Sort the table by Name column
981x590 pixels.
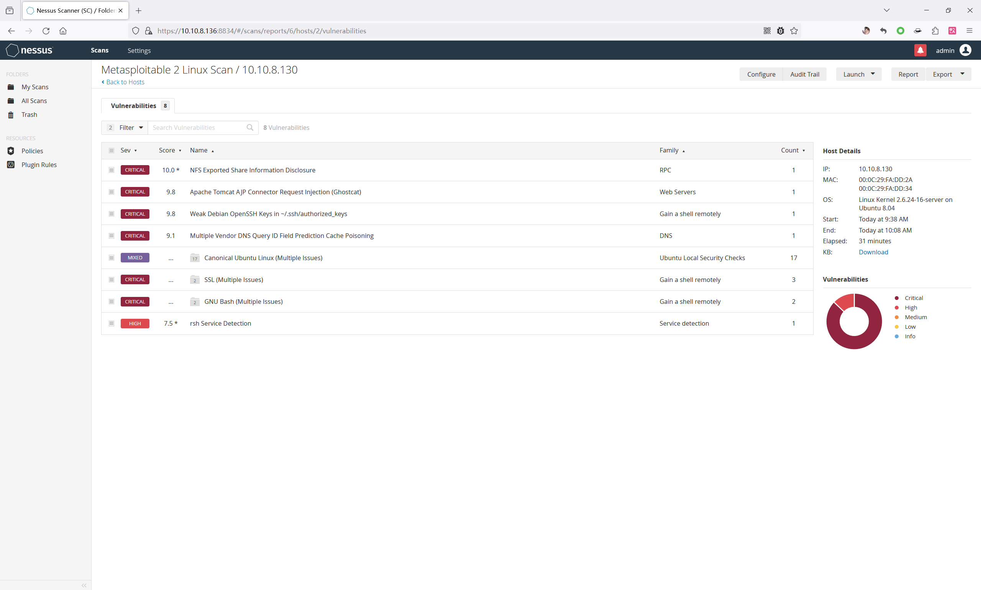[x=202, y=151]
